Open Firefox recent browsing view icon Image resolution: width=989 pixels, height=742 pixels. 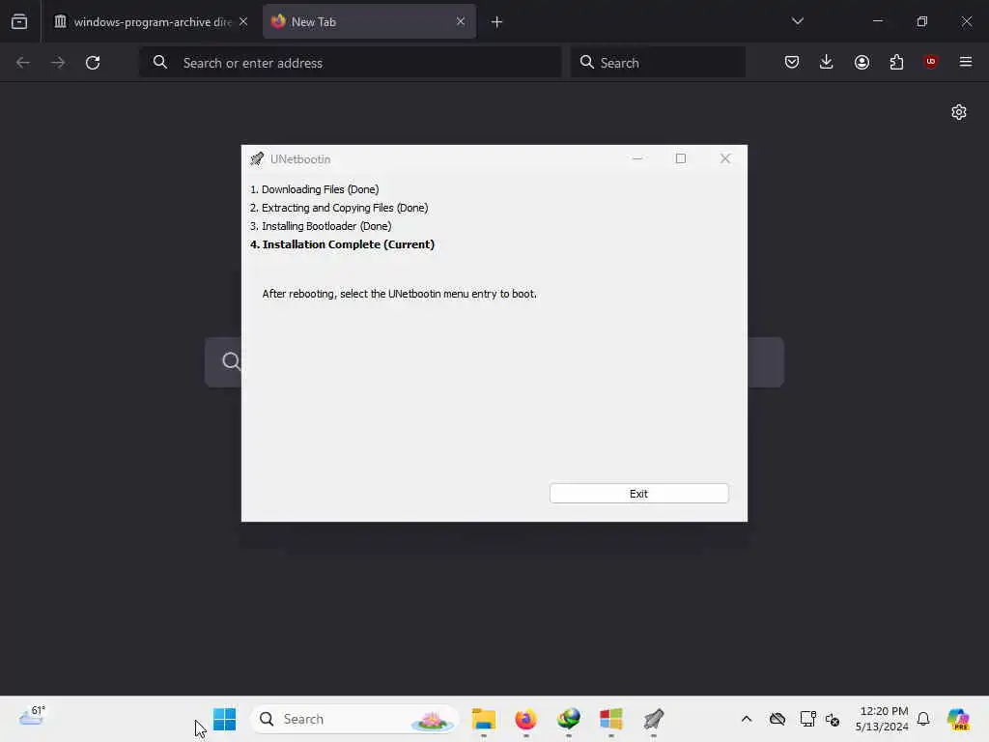click(x=19, y=21)
